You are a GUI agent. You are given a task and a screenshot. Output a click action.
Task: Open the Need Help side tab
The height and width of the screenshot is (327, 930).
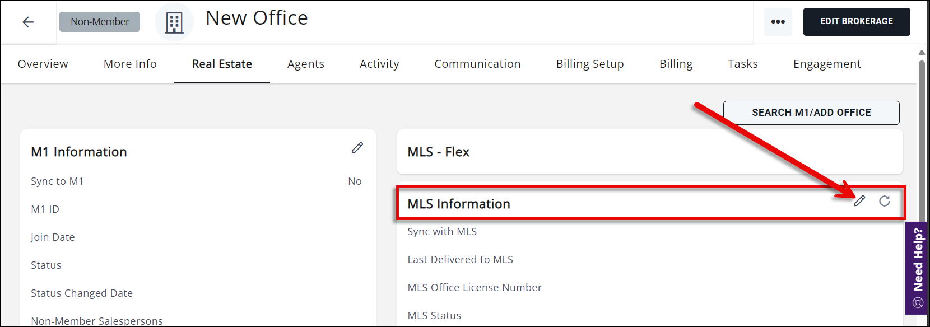(x=917, y=267)
